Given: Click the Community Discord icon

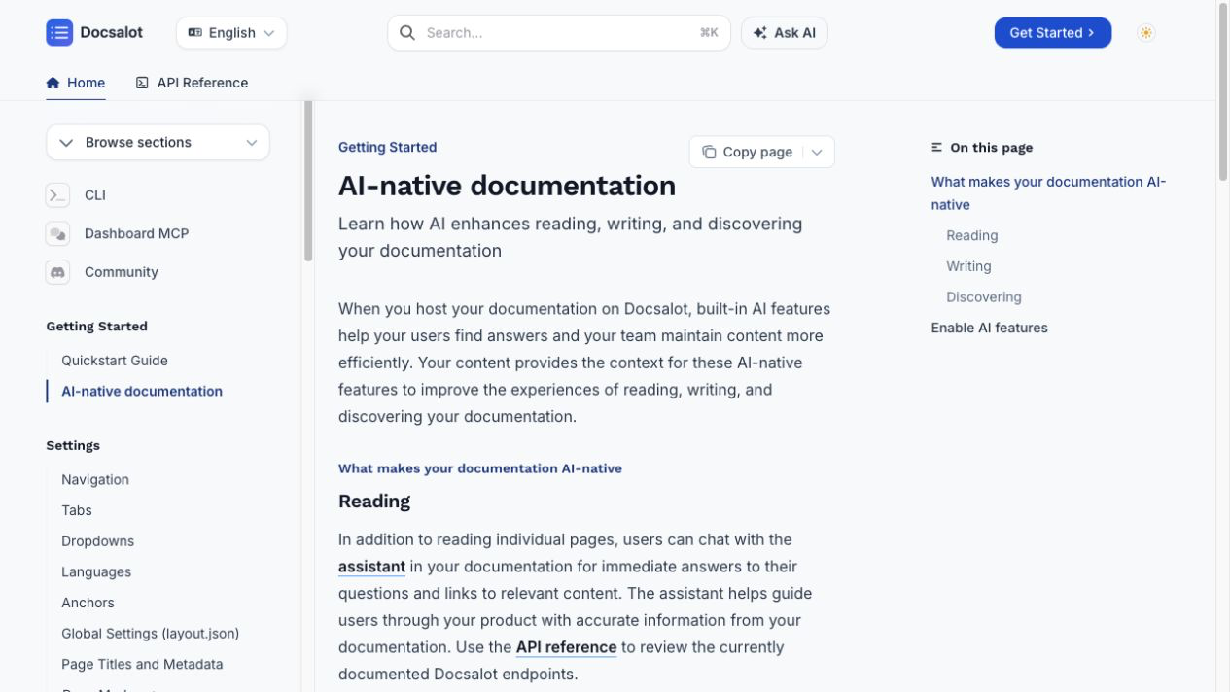Looking at the screenshot, I should [57, 272].
